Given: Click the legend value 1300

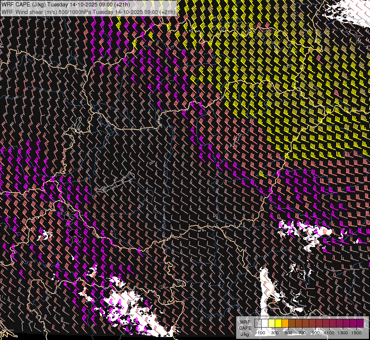Looking at the screenshot, I should [343, 333].
